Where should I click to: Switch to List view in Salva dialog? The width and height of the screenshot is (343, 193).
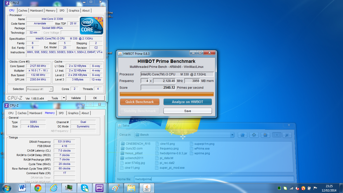277,135
